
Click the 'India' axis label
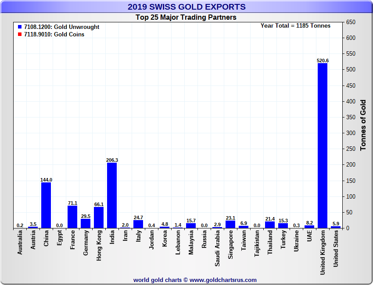tap(112, 237)
